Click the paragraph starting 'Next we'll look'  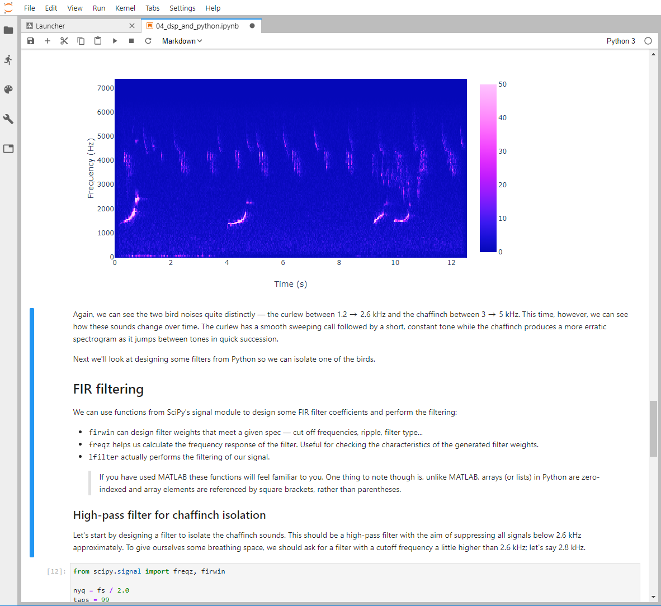point(224,359)
